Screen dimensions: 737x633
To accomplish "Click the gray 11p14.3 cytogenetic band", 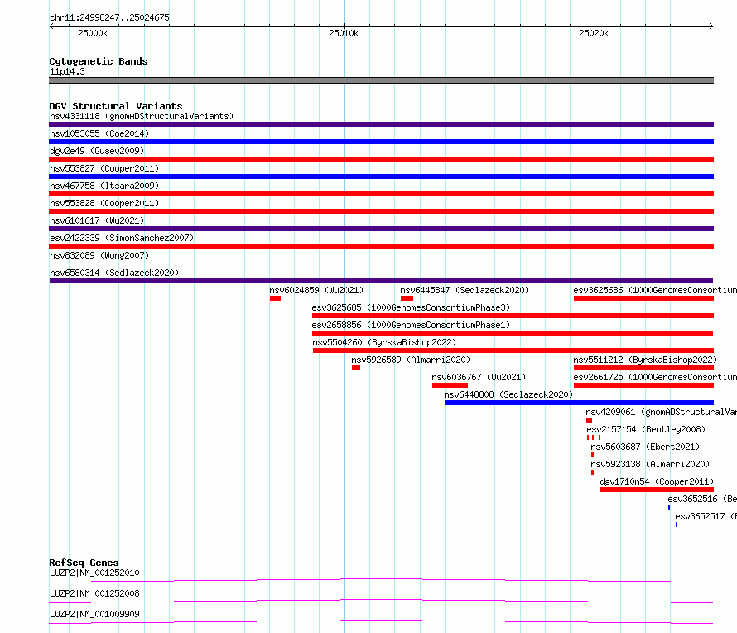I will (x=381, y=80).
